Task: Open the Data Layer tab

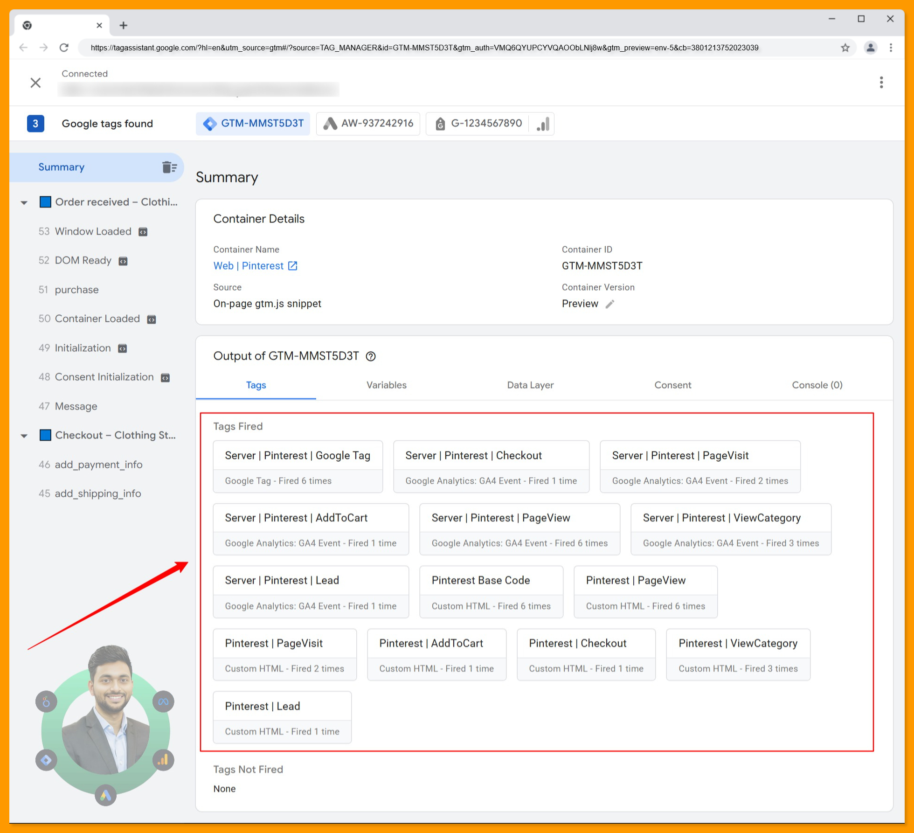Action: click(530, 385)
